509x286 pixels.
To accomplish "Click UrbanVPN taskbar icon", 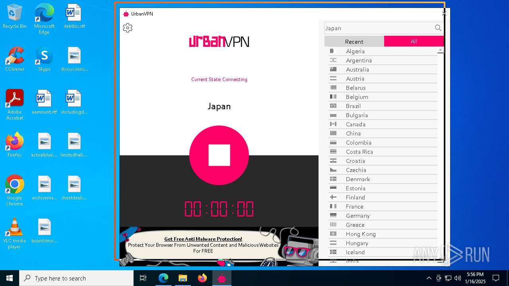I will pyautogui.click(x=222, y=278).
